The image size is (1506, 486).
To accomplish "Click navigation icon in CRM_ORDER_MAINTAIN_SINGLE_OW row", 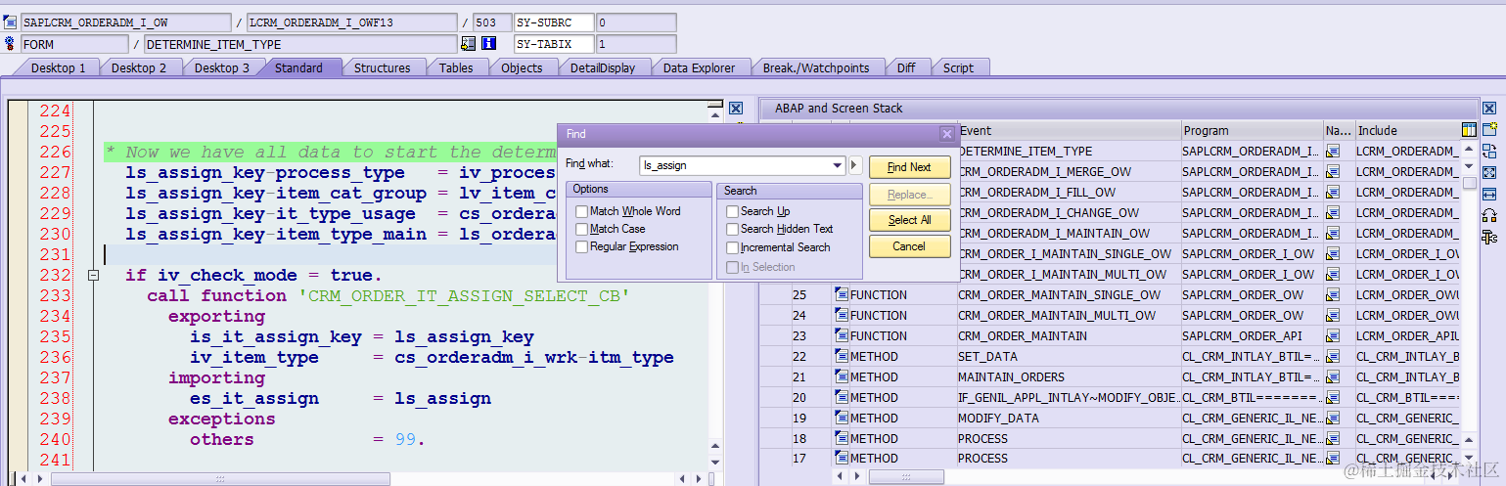I will point(1333,295).
